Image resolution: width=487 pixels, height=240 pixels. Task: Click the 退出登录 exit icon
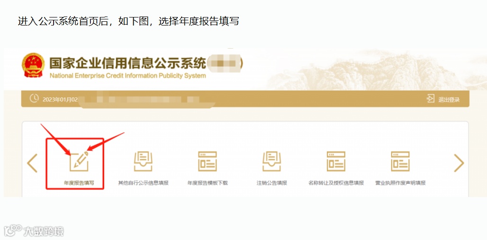(431, 99)
